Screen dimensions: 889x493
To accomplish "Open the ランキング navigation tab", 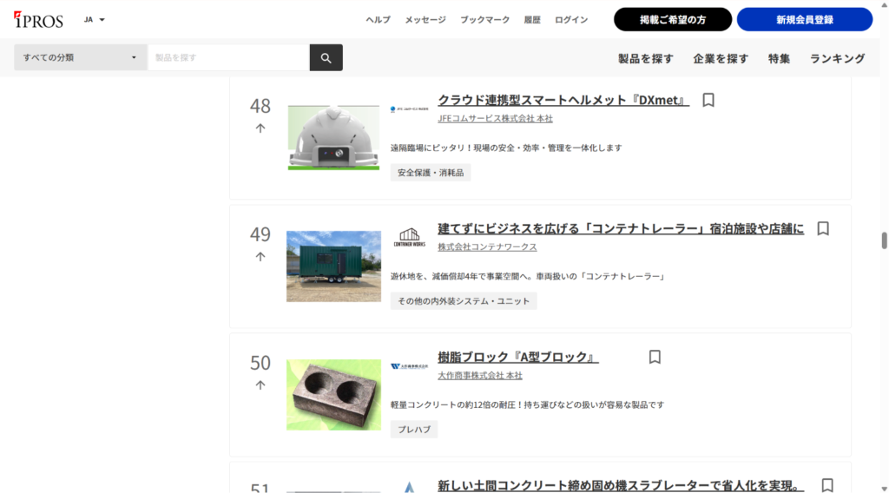I will coord(838,58).
